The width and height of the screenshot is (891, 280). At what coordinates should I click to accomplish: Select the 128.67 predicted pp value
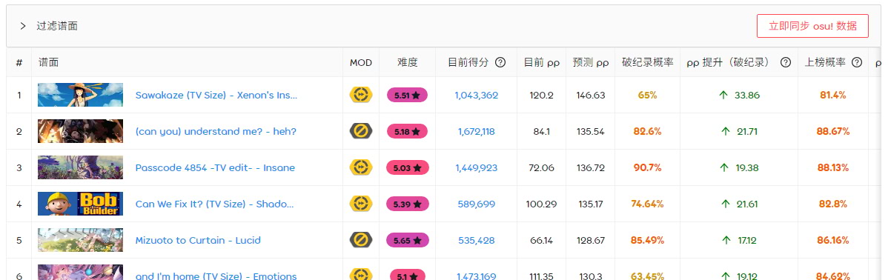591,240
